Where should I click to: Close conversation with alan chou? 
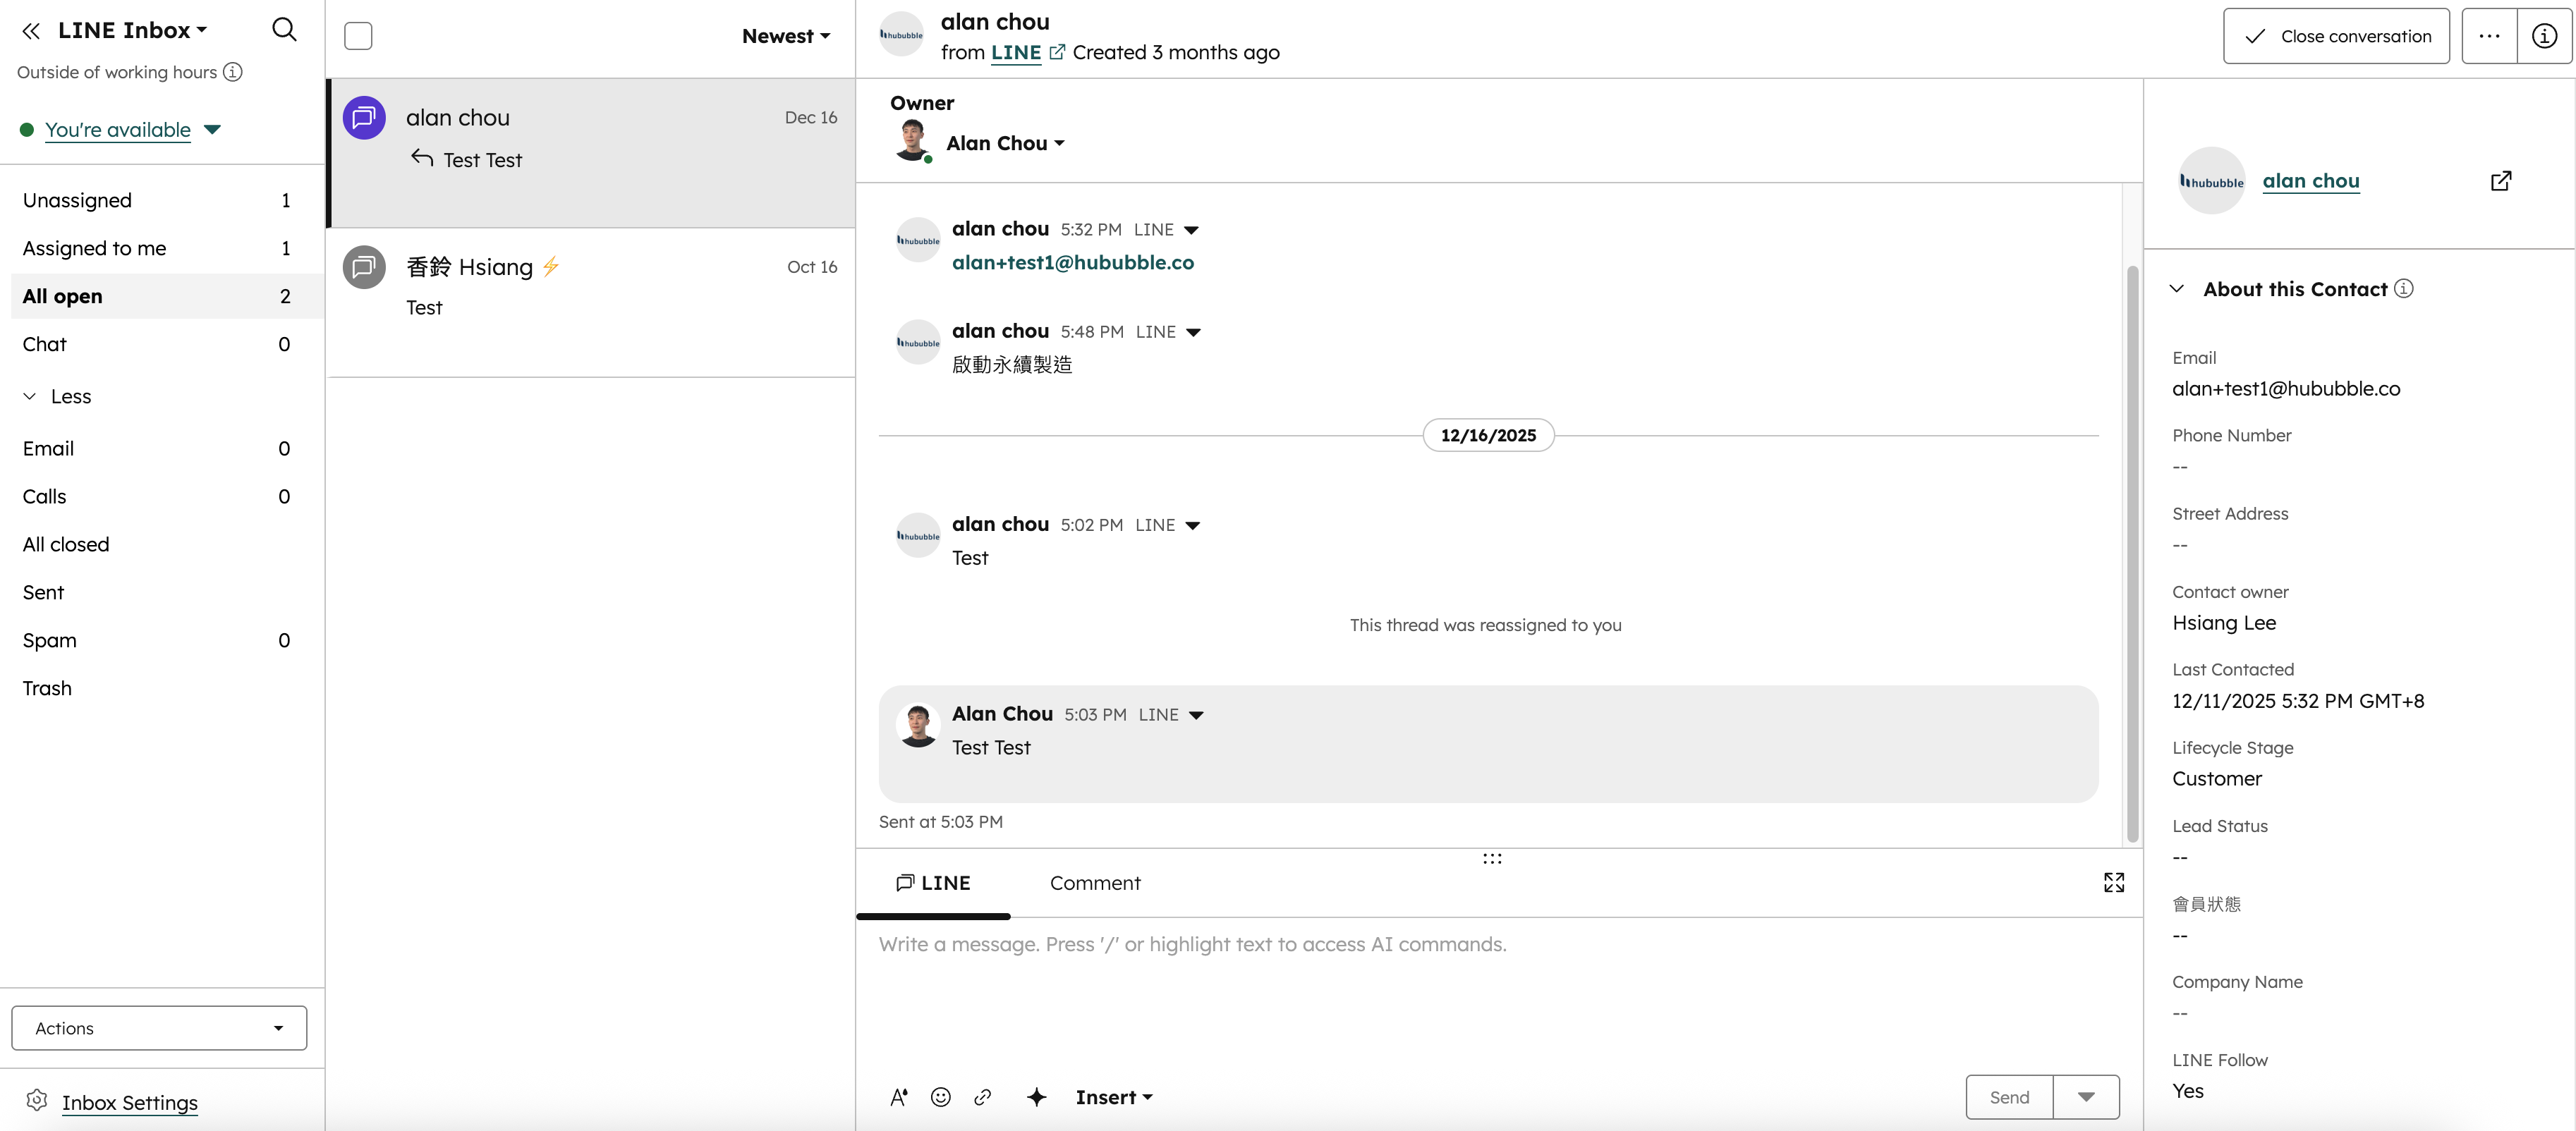pos(2336,35)
